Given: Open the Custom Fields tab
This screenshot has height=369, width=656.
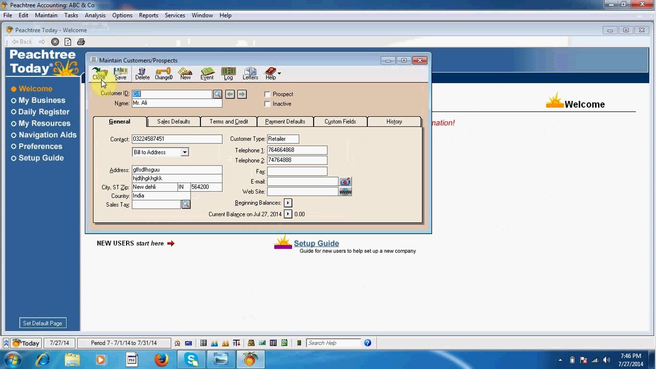Looking at the screenshot, I should [x=340, y=122].
